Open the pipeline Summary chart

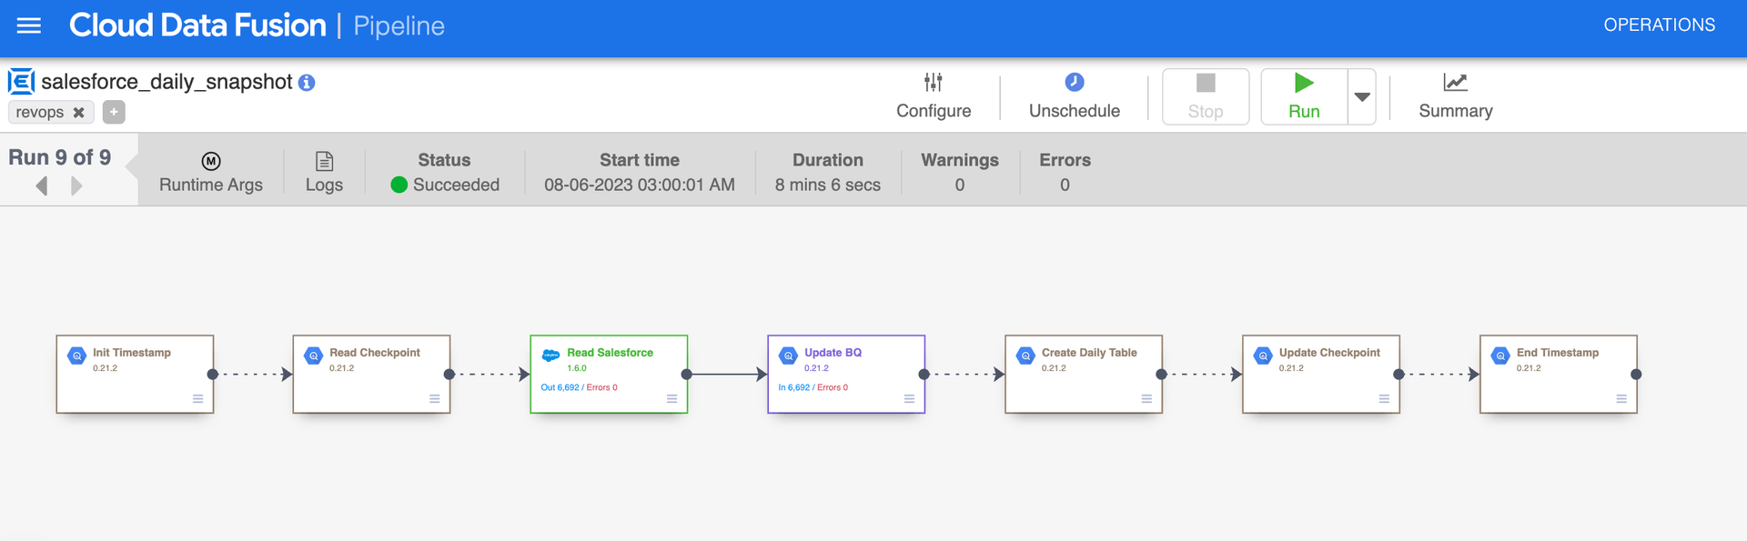pos(1455,95)
